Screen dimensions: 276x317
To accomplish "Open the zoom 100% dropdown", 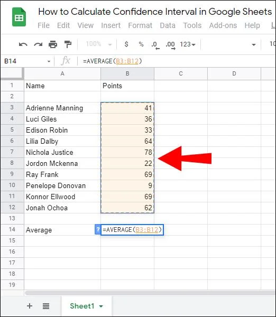I will tap(99, 44).
